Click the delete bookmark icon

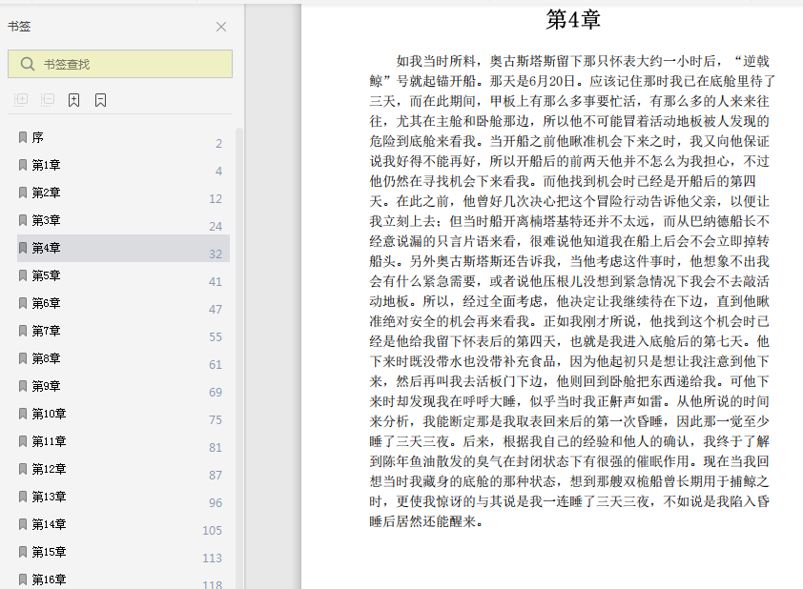[100, 100]
